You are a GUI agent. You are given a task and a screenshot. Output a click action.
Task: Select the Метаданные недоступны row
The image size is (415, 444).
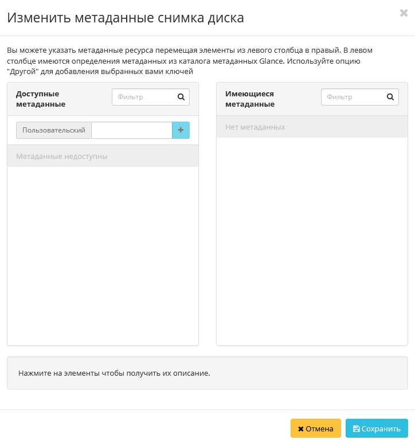[103, 156]
